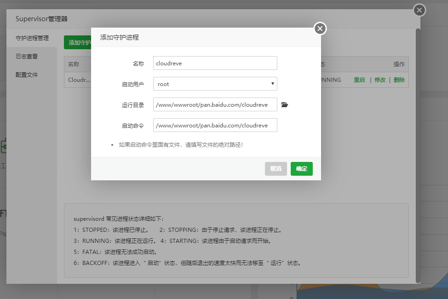The width and height of the screenshot is (448, 299).
Task: Click into the 启动命令 field
Action: pyautogui.click(x=215, y=125)
